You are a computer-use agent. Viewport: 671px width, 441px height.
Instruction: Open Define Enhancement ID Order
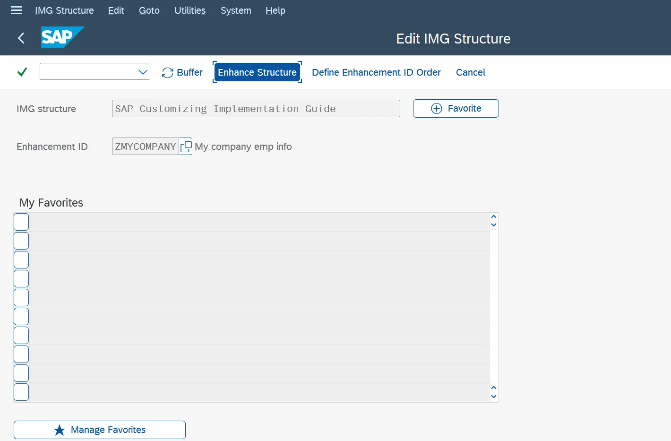376,72
